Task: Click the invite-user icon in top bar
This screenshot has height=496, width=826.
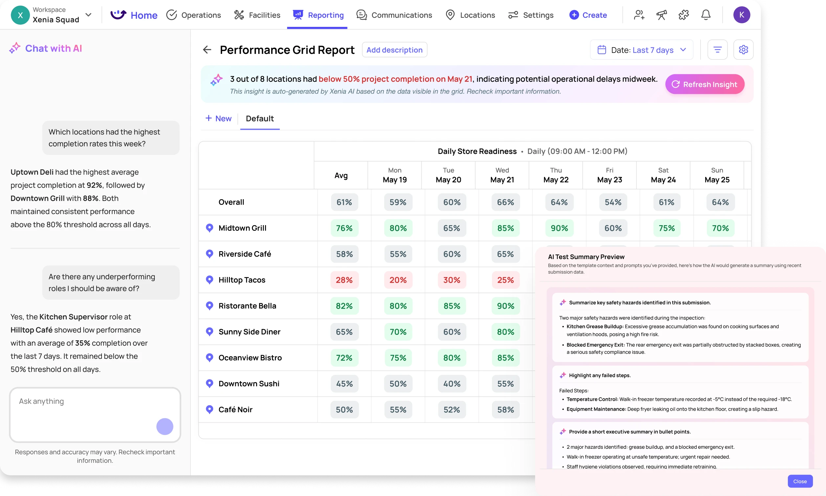Action: click(x=639, y=15)
